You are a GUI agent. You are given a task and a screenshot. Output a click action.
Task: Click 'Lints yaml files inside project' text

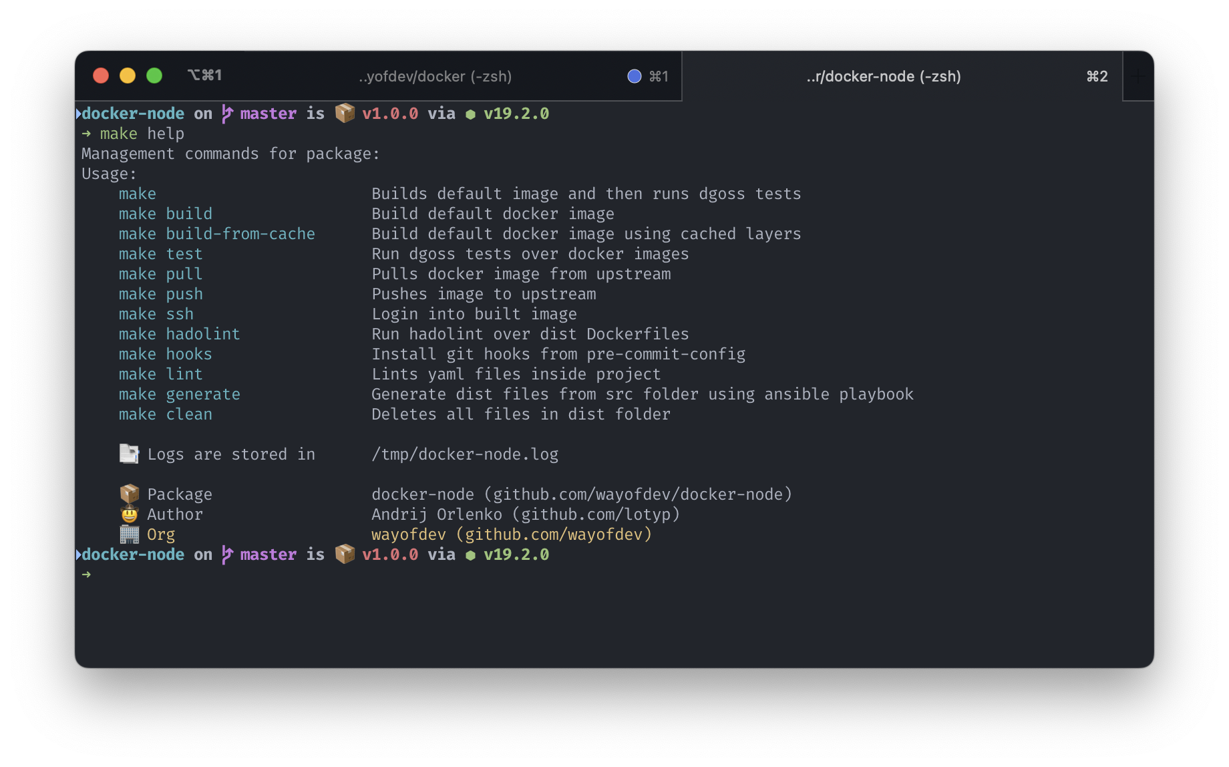coord(516,374)
